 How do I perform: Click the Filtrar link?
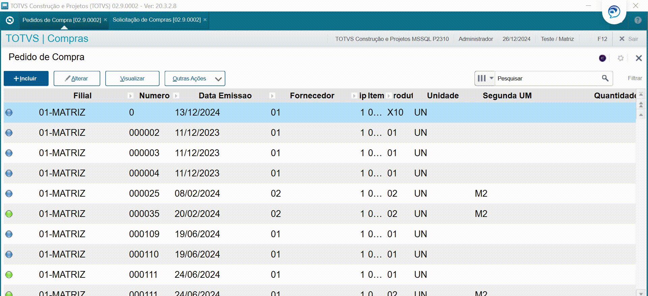tap(635, 78)
